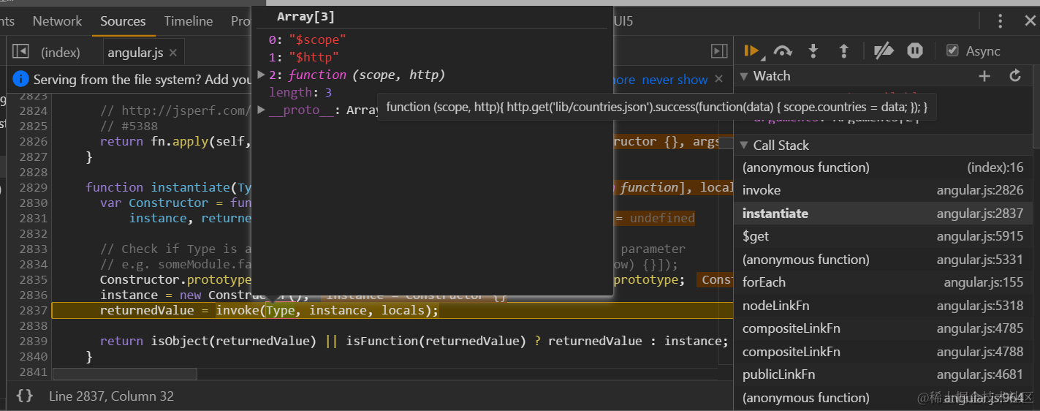Switch to the Network tab
This screenshot has height=411, width=1040.
[x=57, y=21]
